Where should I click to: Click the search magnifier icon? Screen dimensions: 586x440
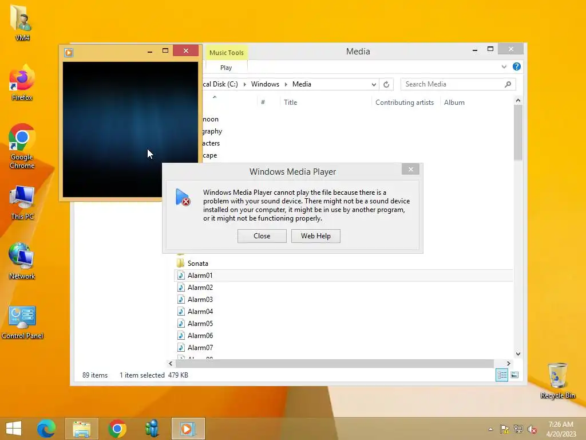(x=508, y=85)
